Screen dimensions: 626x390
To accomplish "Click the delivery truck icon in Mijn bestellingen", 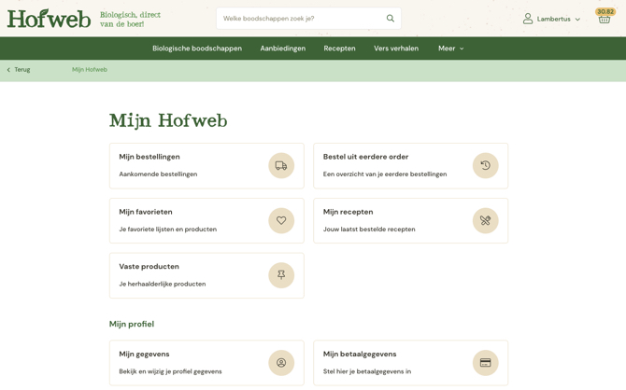I will pos(281,166).
